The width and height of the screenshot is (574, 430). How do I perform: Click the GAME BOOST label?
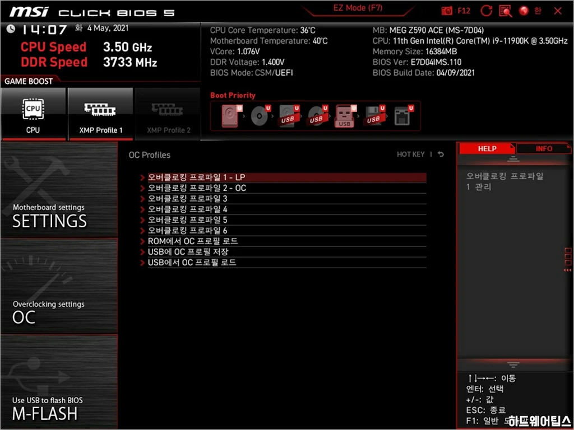click(x=29, y=81)
